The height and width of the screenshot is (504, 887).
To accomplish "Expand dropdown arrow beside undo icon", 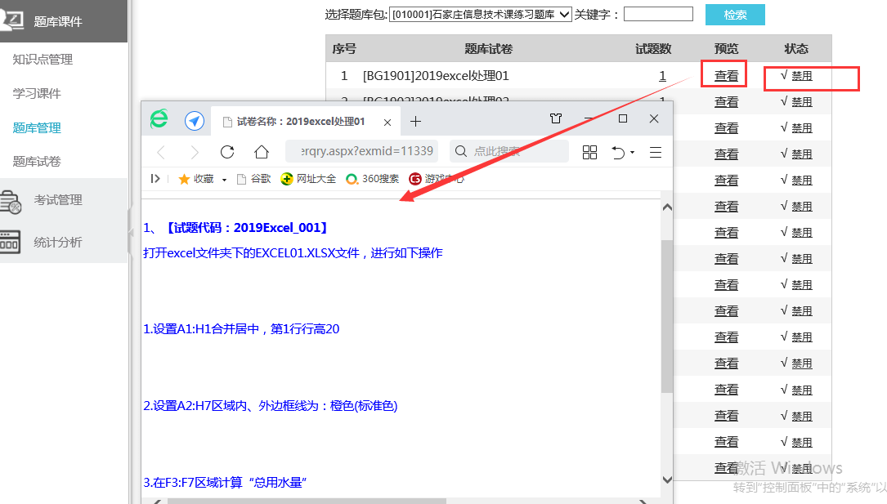I will pyautogui.click(x=633, y=152).
